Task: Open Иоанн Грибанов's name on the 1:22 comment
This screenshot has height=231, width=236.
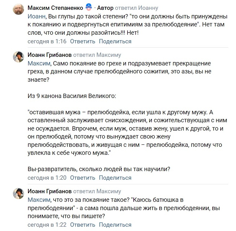Action: [50, 191]
